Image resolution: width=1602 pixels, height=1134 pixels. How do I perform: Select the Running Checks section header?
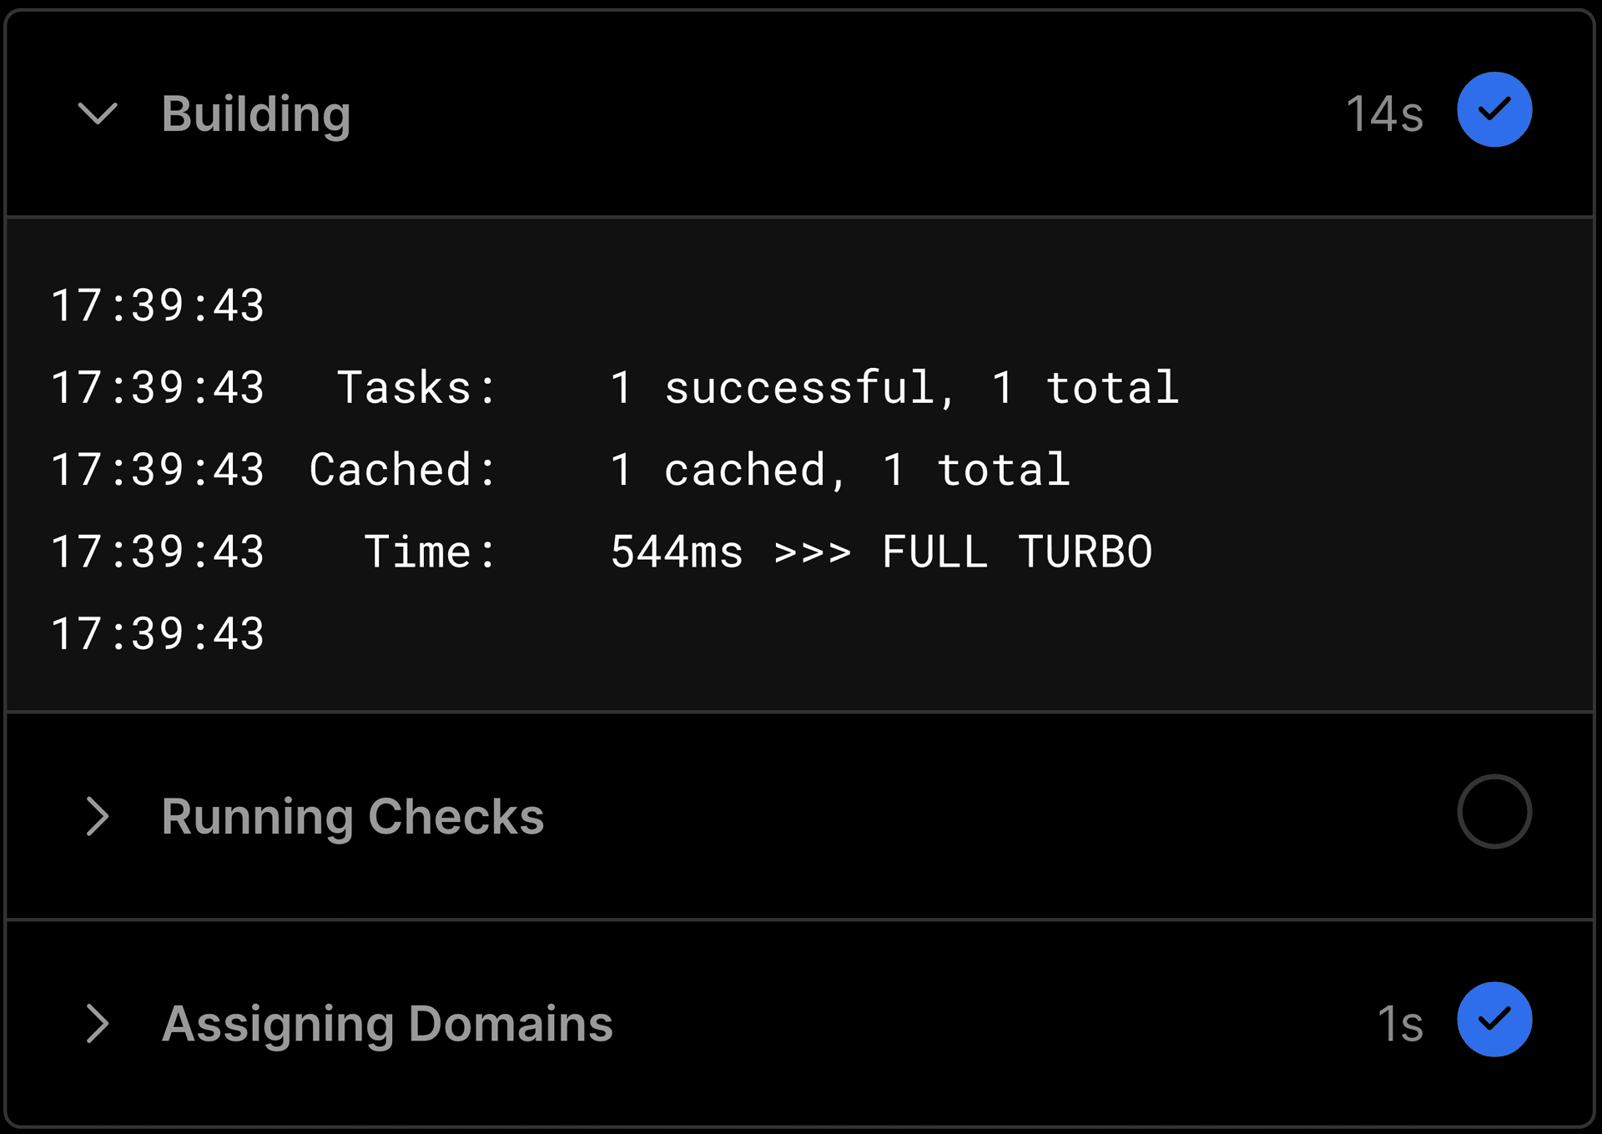(x=353, y=817)
